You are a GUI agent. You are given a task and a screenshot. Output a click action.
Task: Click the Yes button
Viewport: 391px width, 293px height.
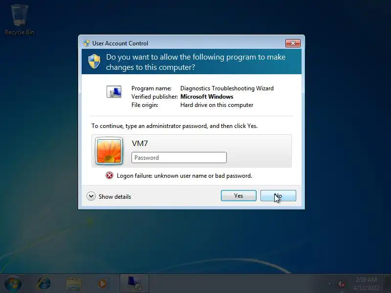(239, 196)
